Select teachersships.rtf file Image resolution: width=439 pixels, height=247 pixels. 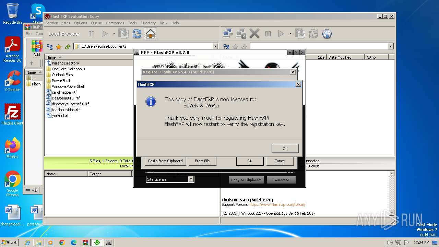point(66,110)
